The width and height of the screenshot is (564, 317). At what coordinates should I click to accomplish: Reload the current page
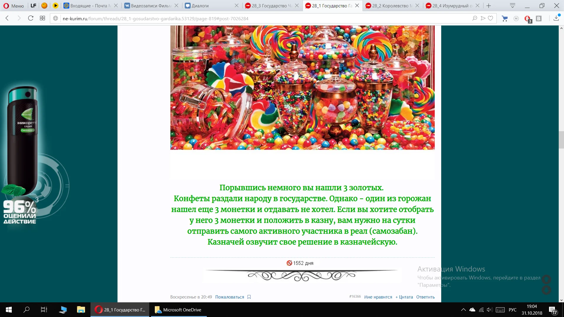[31, 18]
